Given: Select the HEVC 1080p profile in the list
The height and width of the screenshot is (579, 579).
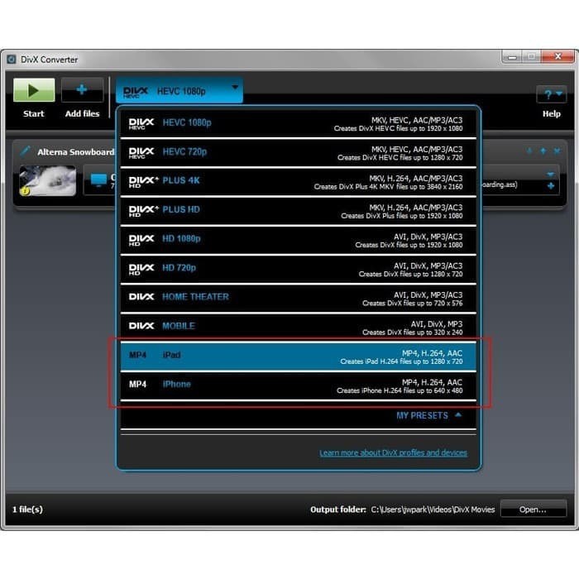Looking at the screenshot, I should pos(299,124).
